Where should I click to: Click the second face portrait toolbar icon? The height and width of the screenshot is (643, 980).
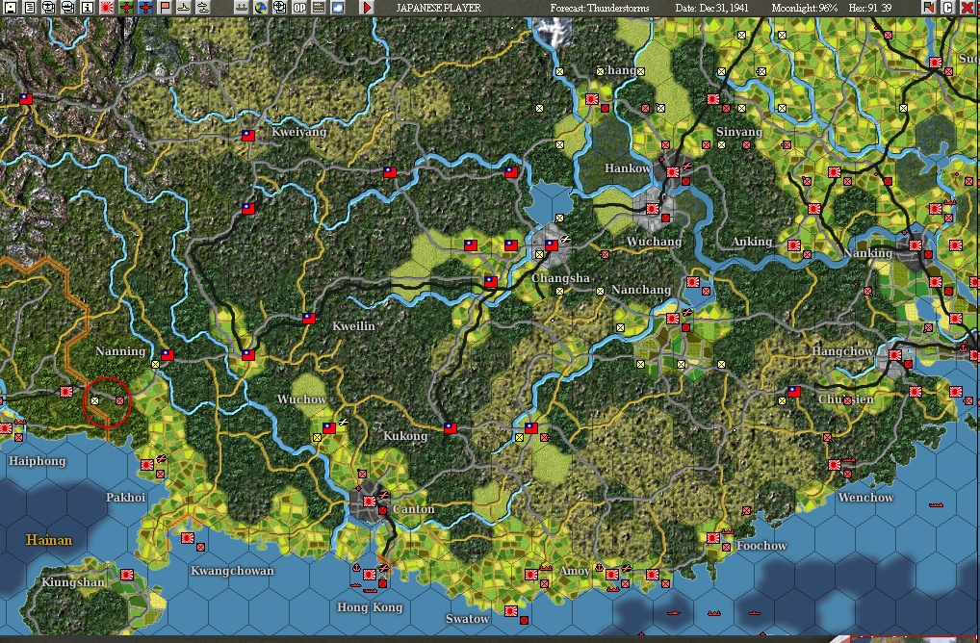[x=68, y=8]
